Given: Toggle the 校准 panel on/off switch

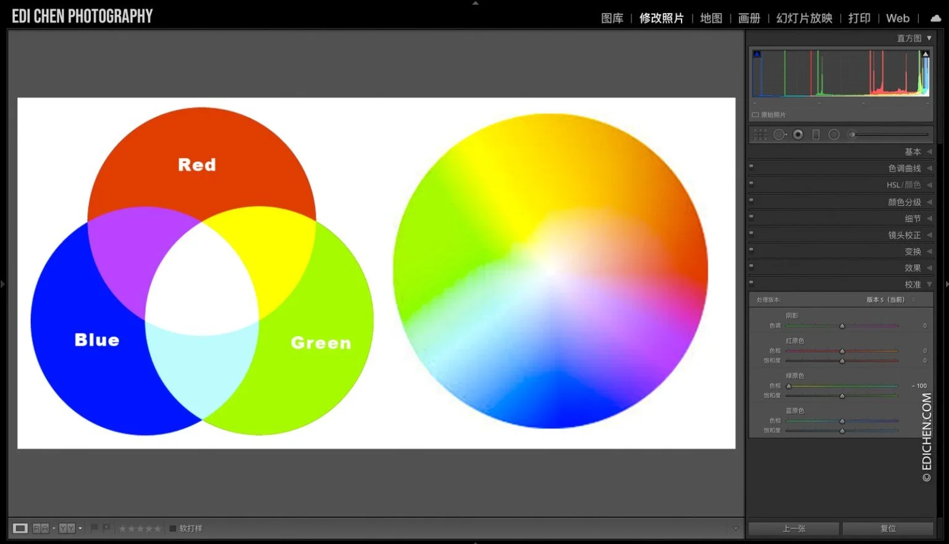Looking at the screenshot, I should [x=751, y=282].
